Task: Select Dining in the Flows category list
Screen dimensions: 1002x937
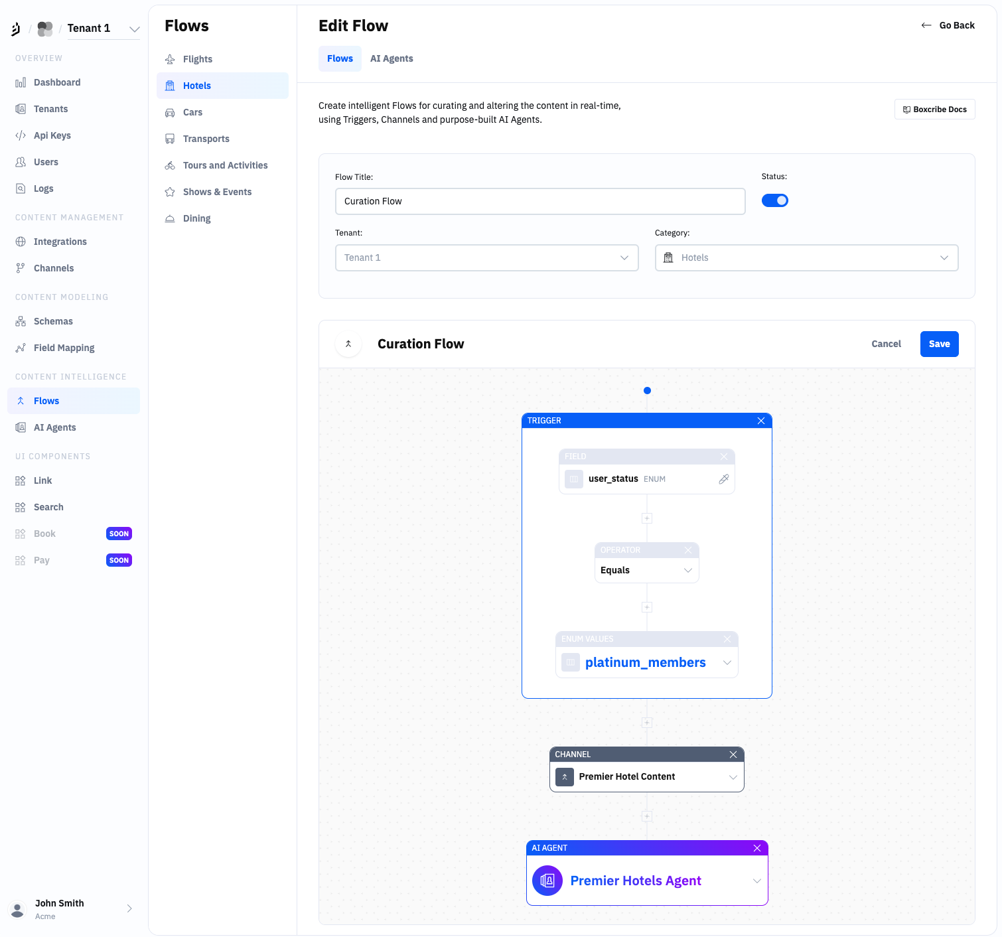Action: tap(196, 218)
